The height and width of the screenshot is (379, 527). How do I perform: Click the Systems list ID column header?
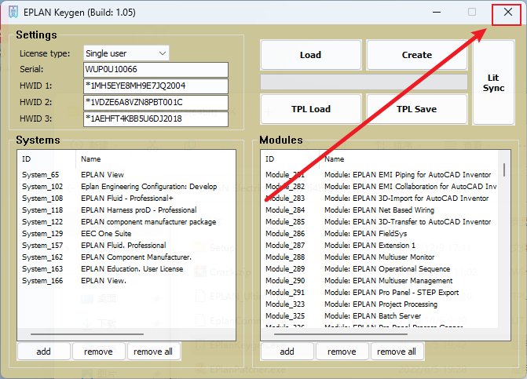(x=46, y=159)
